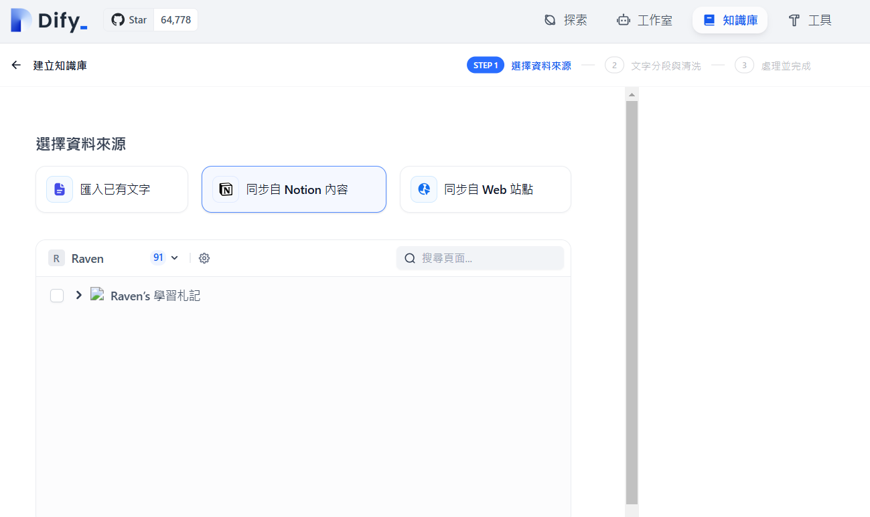Click the 64,778 star count

[x=175, y=20]
